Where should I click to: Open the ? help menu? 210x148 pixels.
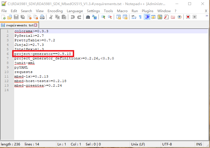(x=175, y=11)
